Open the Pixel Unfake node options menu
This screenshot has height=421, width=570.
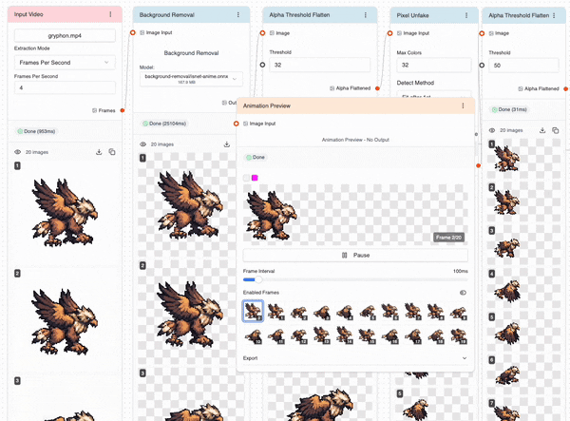point(466,15)
